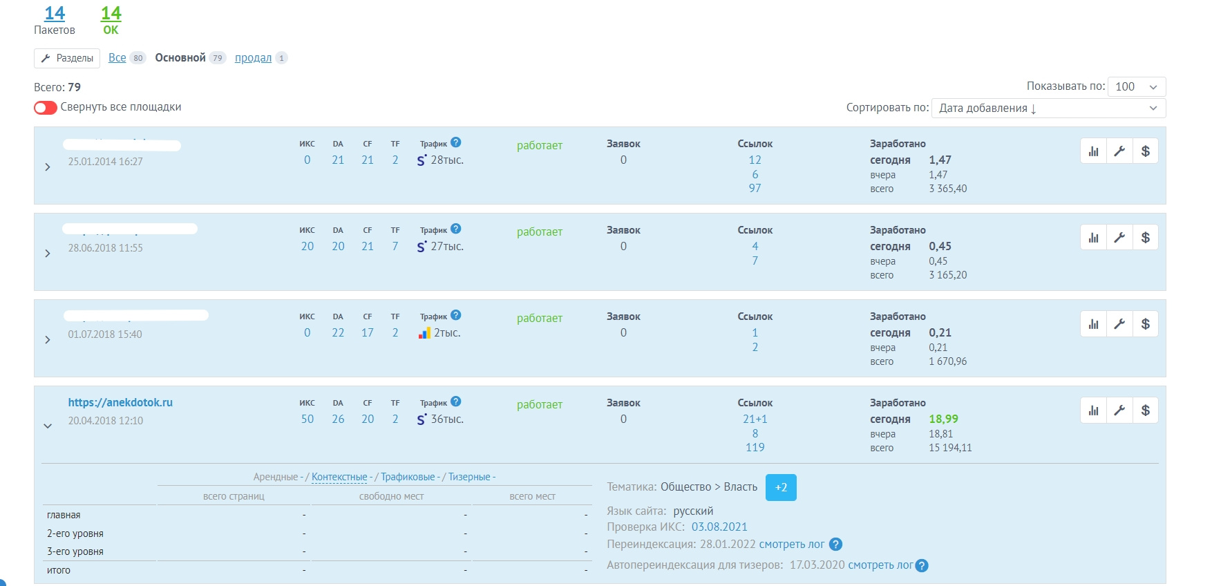Open 'Сортировать по' Дата добавления dropdown
The height and width of the screenshot is (586, 1212).
point(1049,108)
